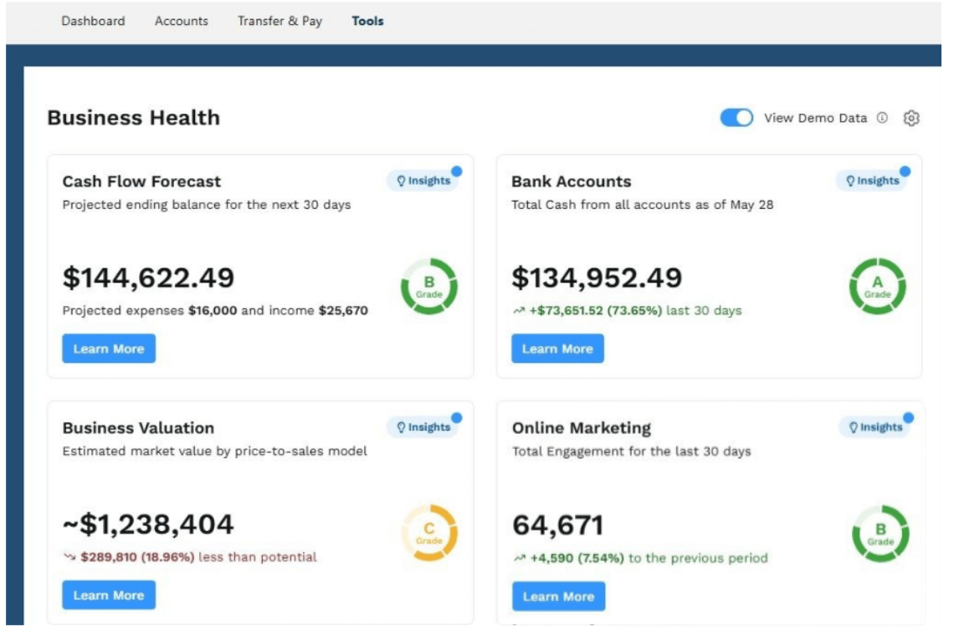Open Insights for Cash Flow Forecast
Screen dimensions: 954x637
423,181
